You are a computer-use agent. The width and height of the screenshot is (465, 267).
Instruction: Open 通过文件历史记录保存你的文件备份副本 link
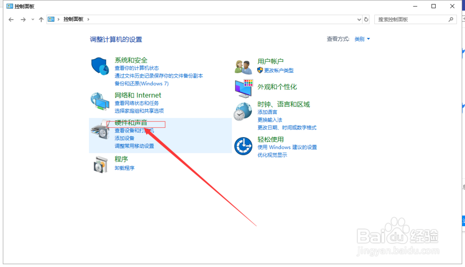coord(159,76)
